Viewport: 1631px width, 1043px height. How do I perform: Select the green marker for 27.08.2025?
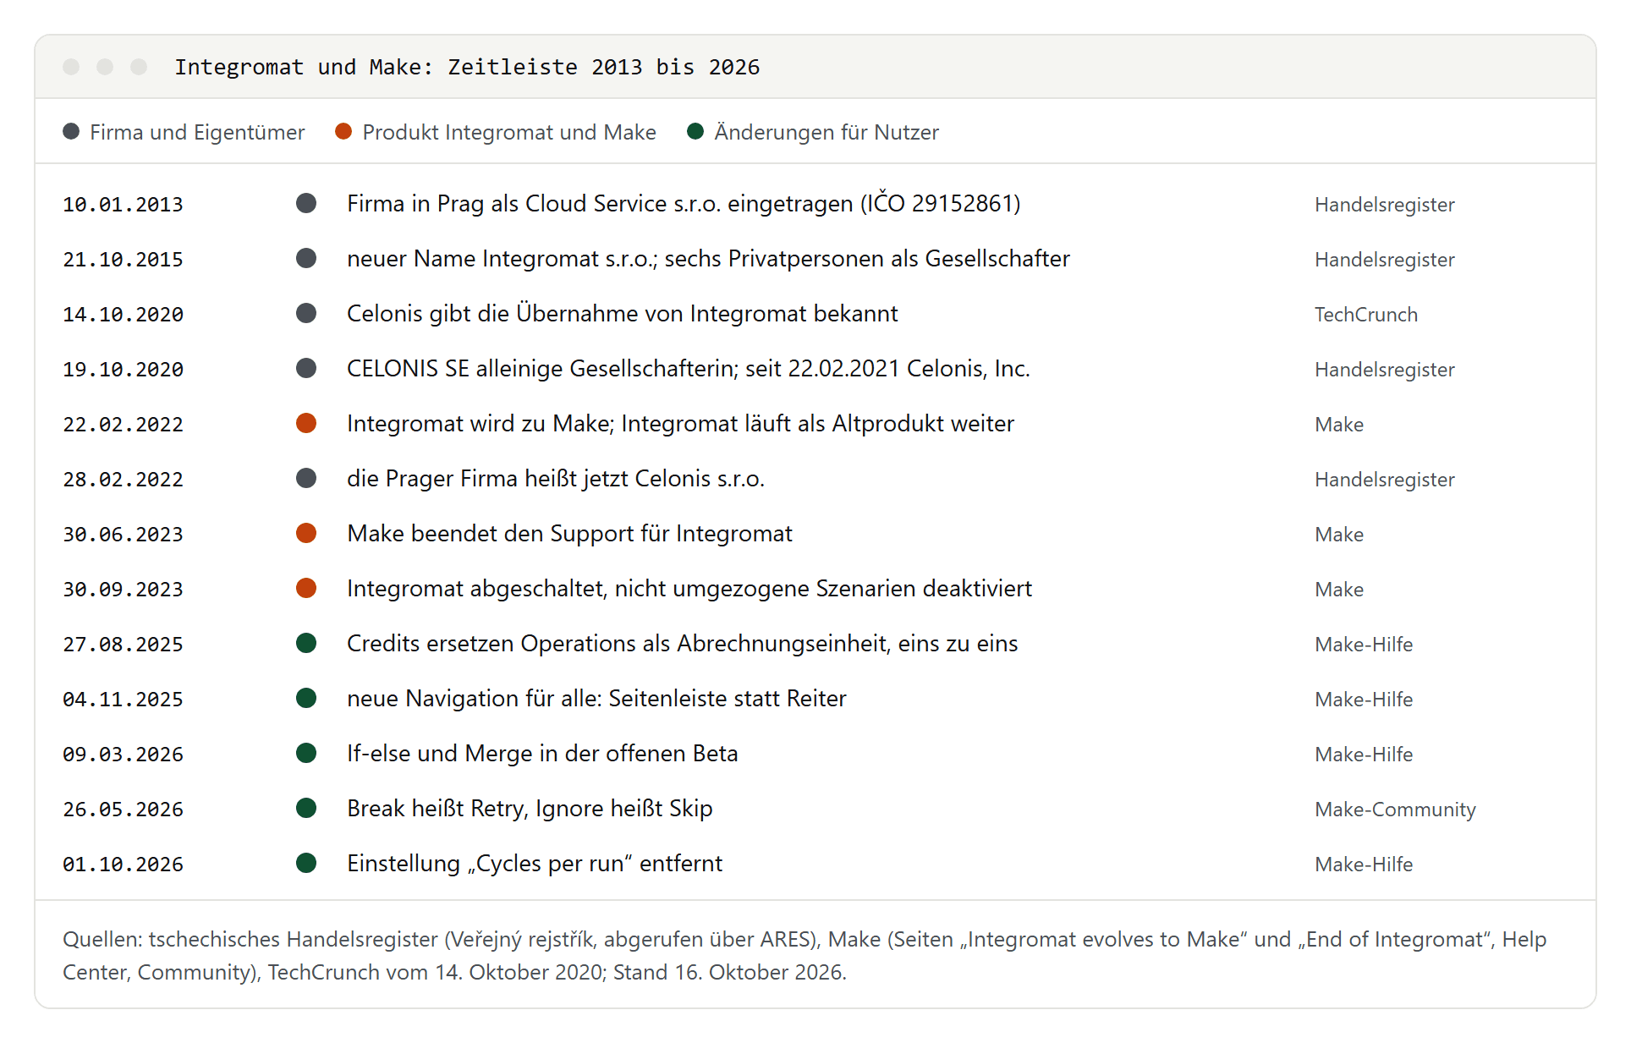[306, 643]
